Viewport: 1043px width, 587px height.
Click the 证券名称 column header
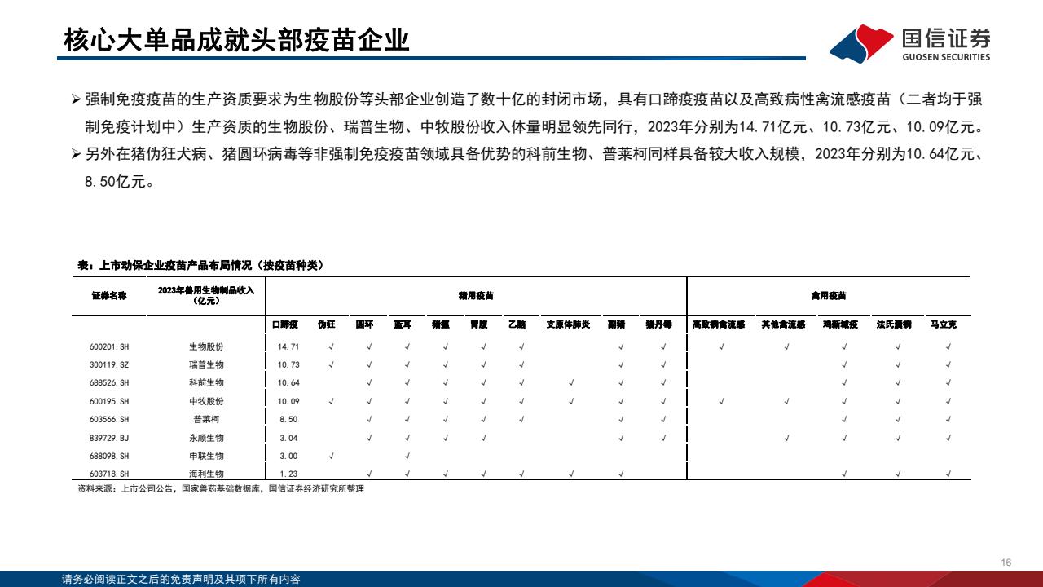[x=109, y=295]
